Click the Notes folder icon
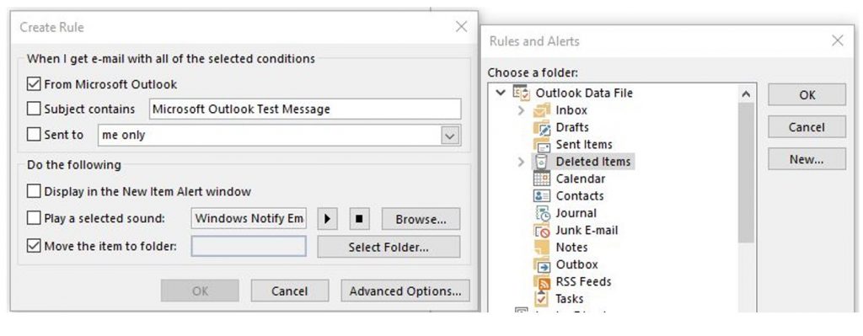The image size is (863, 336). [542, 247]
